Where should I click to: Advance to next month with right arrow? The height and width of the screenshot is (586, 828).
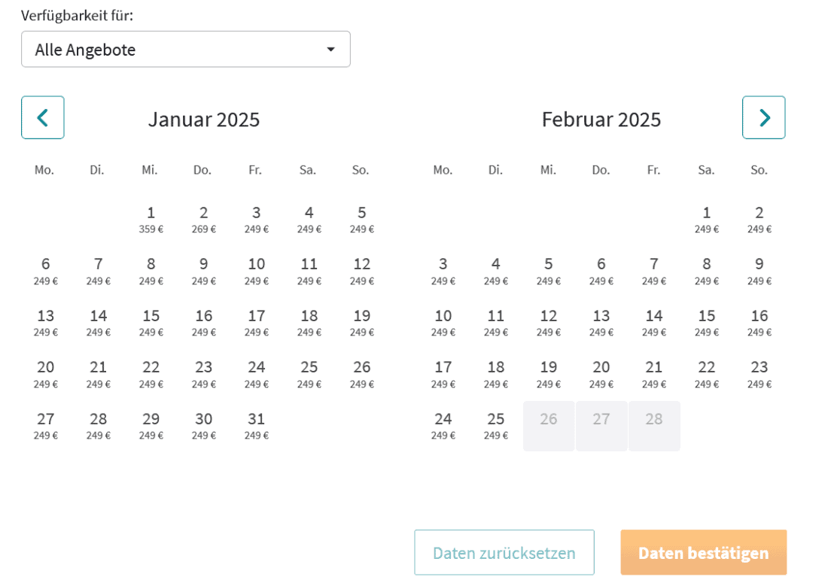pyautogui.click(x=763, y=117)
